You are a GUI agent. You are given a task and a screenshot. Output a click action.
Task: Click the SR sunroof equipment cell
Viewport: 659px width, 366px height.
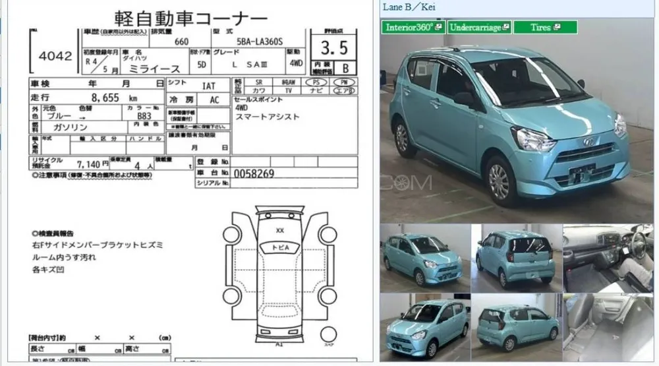coord(259,82)
